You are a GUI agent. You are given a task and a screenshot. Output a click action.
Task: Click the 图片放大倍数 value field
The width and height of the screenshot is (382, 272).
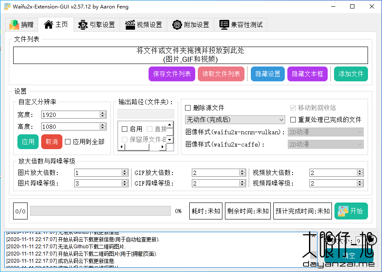pyautogui.click(x=98, y=172)
